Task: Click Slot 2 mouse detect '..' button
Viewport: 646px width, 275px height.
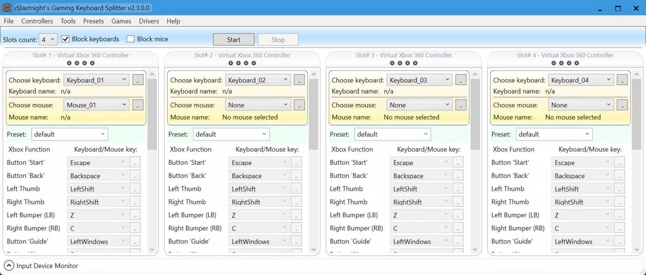Action: [x=299, y=105]
